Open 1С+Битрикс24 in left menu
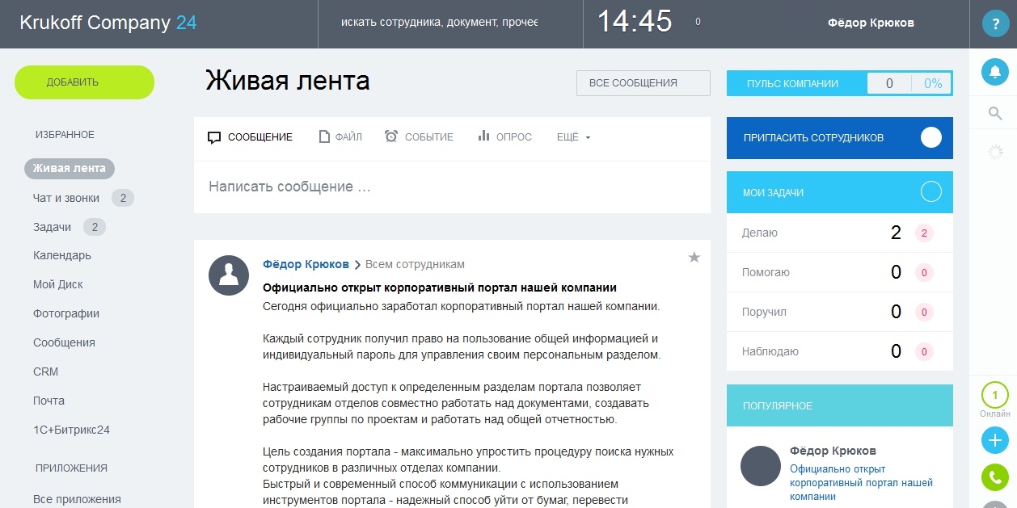 (x=71, y=430)
